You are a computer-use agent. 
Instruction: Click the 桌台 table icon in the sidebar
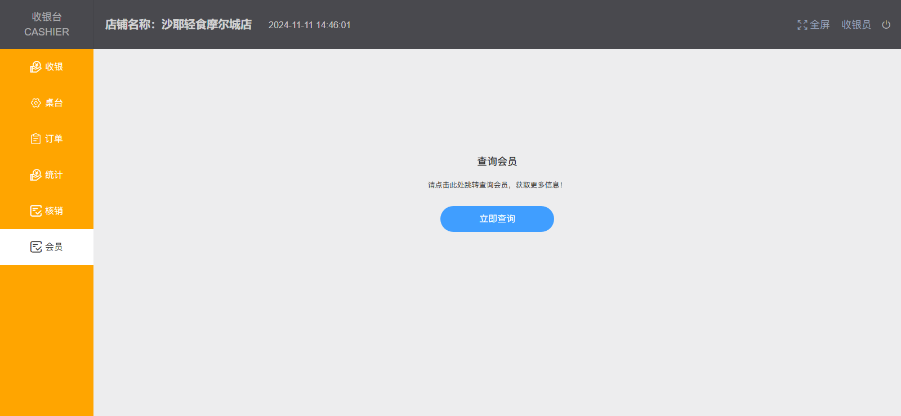coord(35,103)
